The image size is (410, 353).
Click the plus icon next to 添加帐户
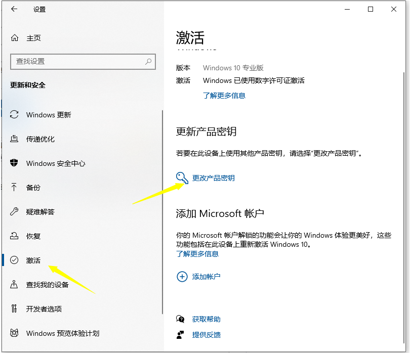click(182, 277)
